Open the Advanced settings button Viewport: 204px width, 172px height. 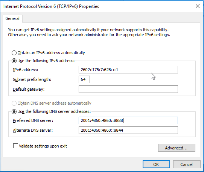177,148
